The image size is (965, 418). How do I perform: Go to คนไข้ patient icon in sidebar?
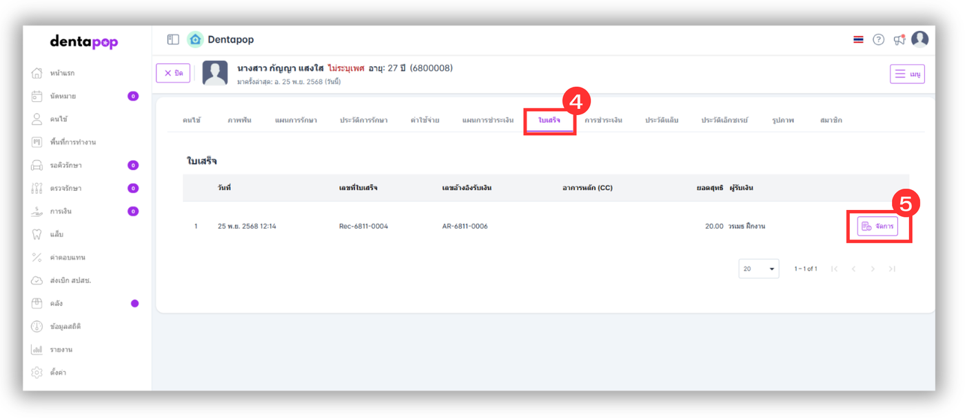37,119
